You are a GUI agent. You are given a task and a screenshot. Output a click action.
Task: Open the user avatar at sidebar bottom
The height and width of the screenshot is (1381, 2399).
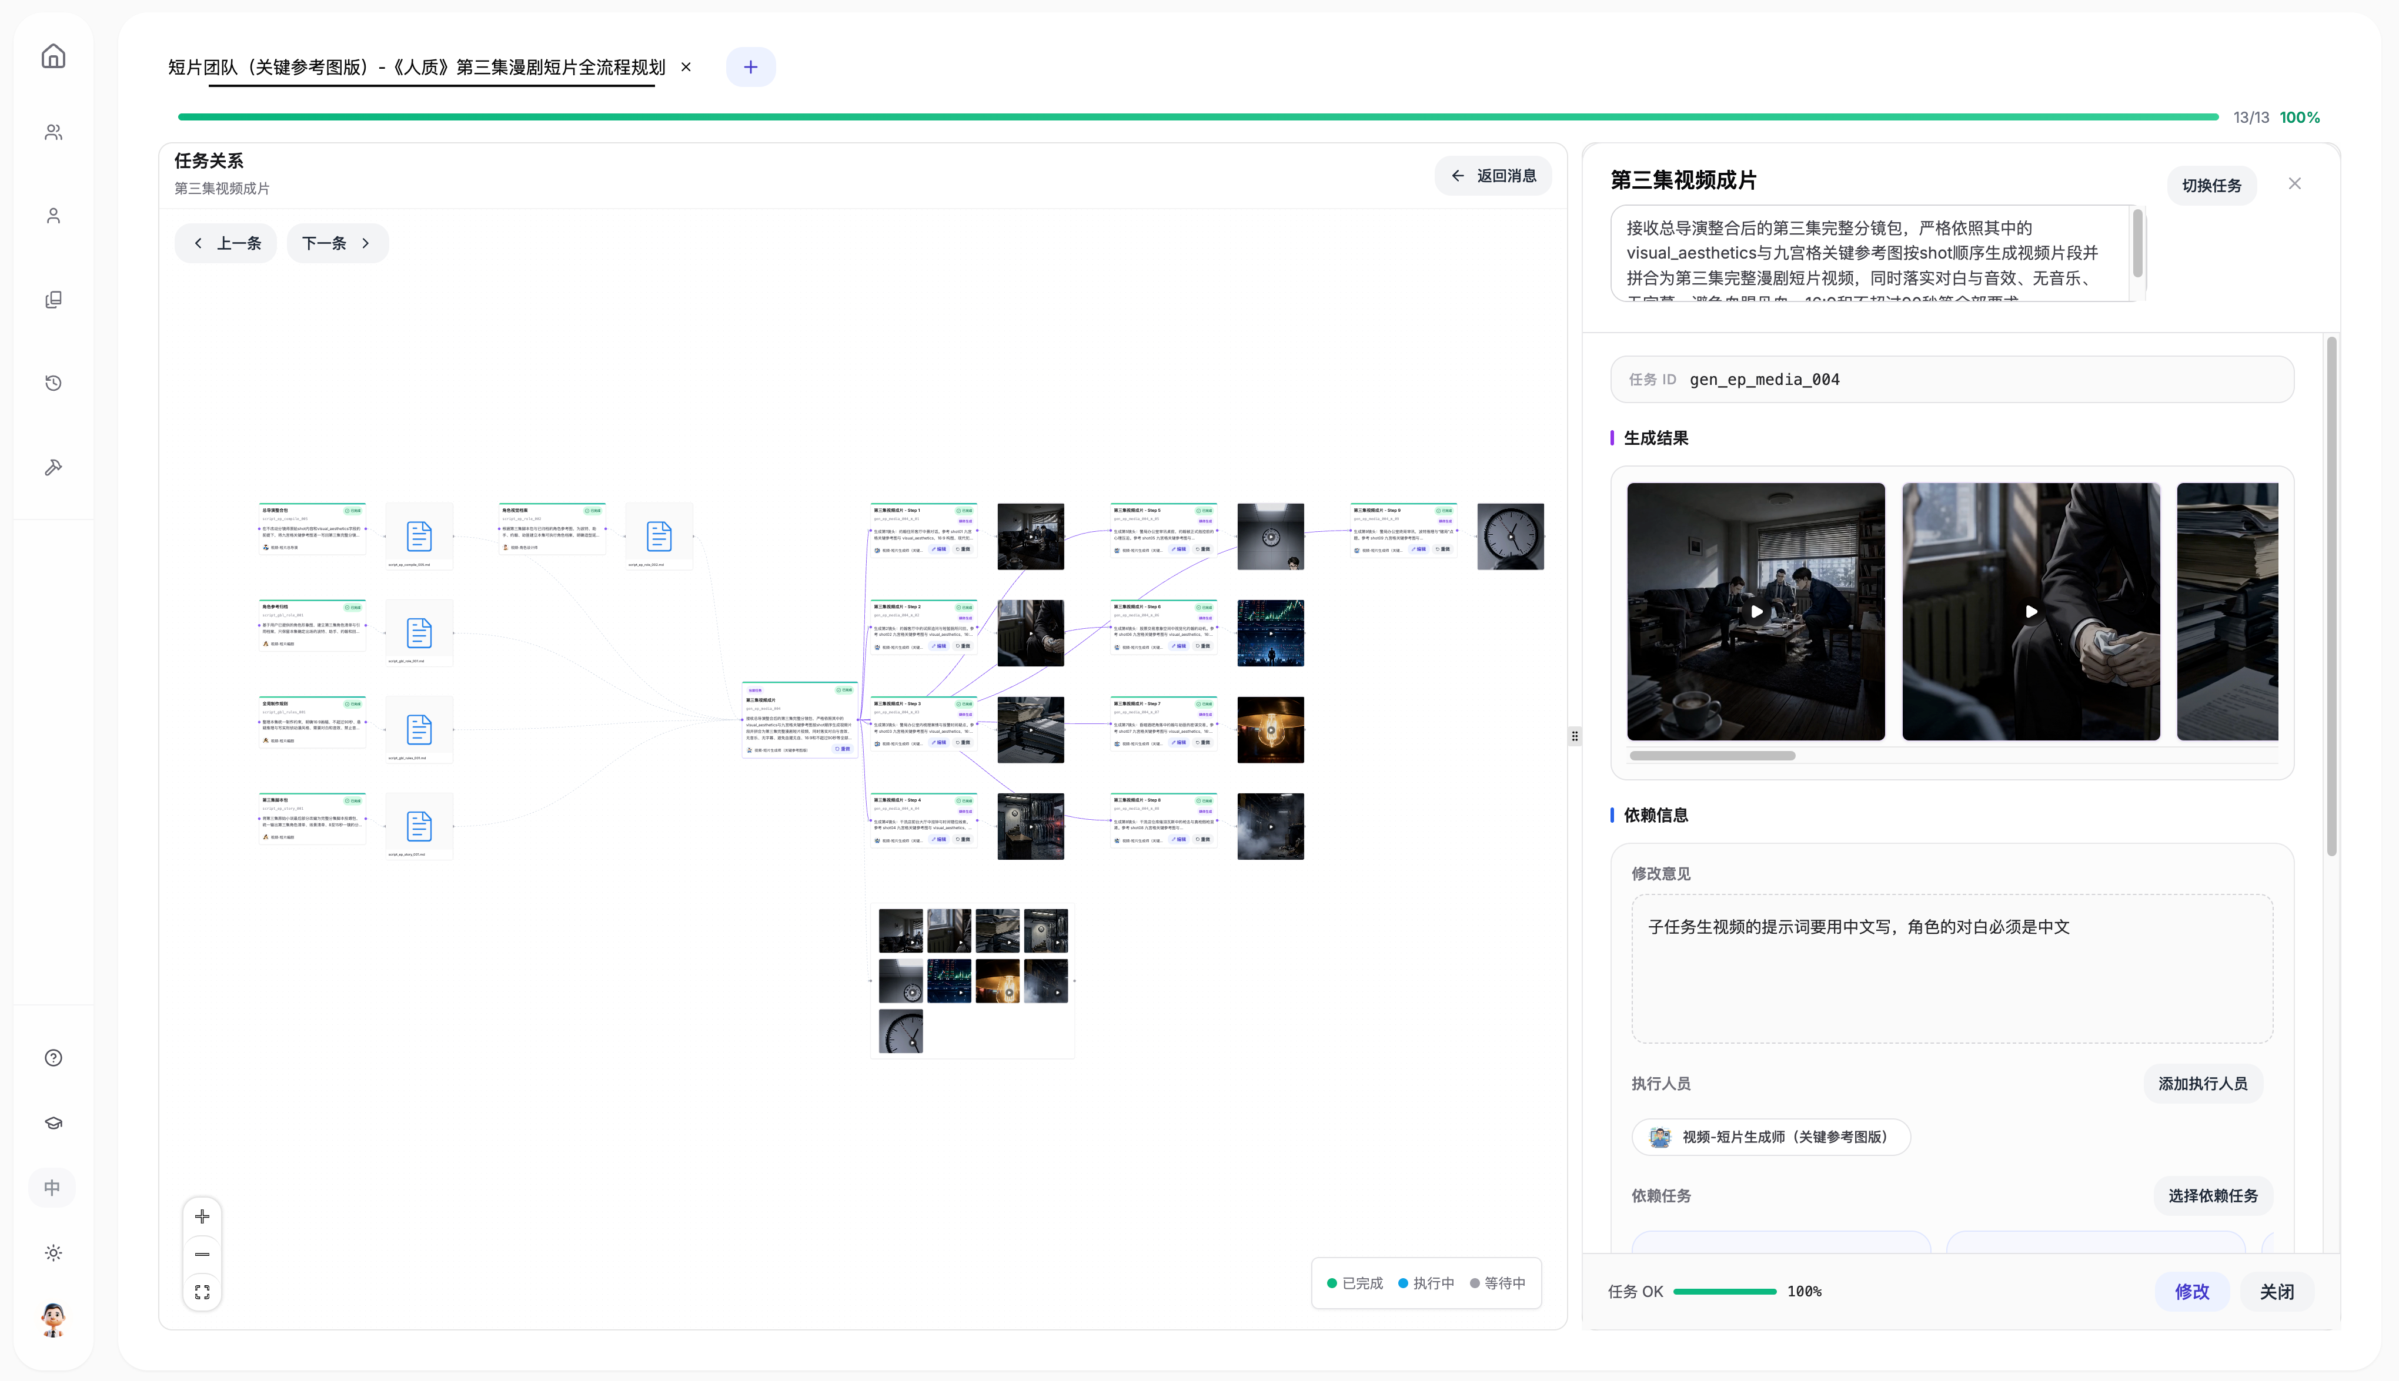(53, 1319)
